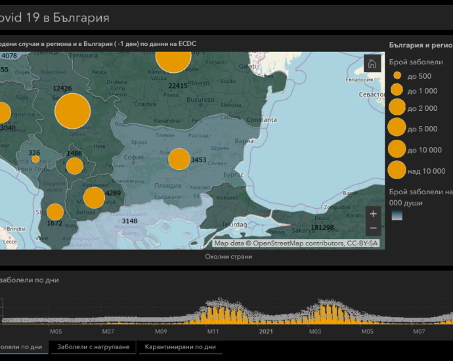Click Kosovo's orange bubble labeled 1486
The image size is (453, 361).
point(75,166)
